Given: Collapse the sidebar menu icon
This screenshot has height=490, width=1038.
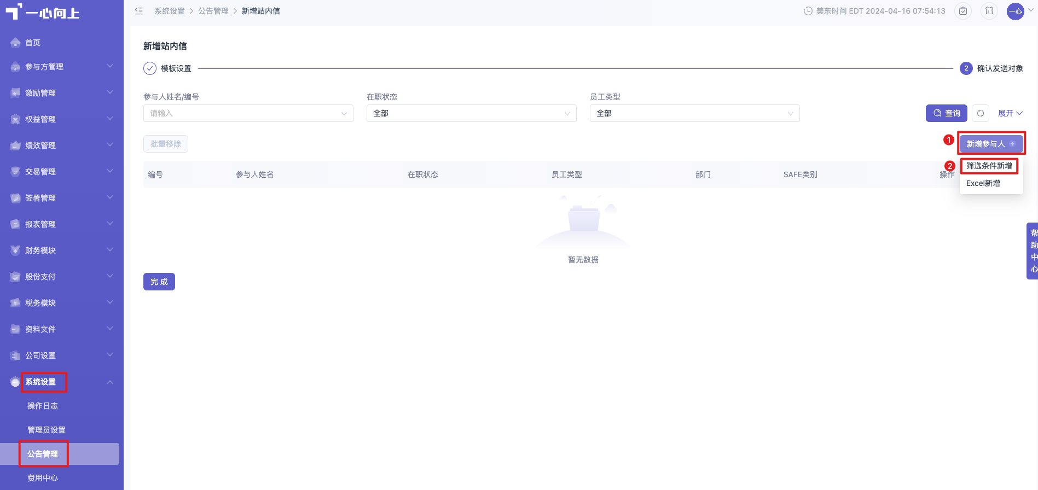Looking at the screenshot, I should [x=139, y=11].
